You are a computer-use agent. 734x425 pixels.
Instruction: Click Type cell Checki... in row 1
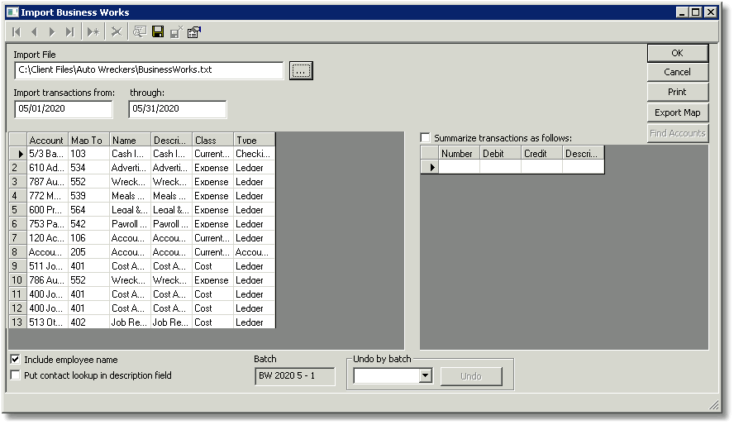pos(254,154)
